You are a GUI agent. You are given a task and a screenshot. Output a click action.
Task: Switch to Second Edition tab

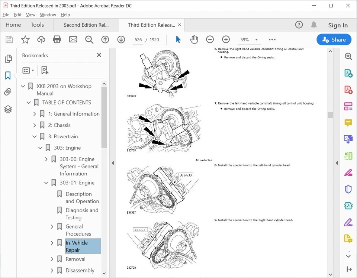86,25
